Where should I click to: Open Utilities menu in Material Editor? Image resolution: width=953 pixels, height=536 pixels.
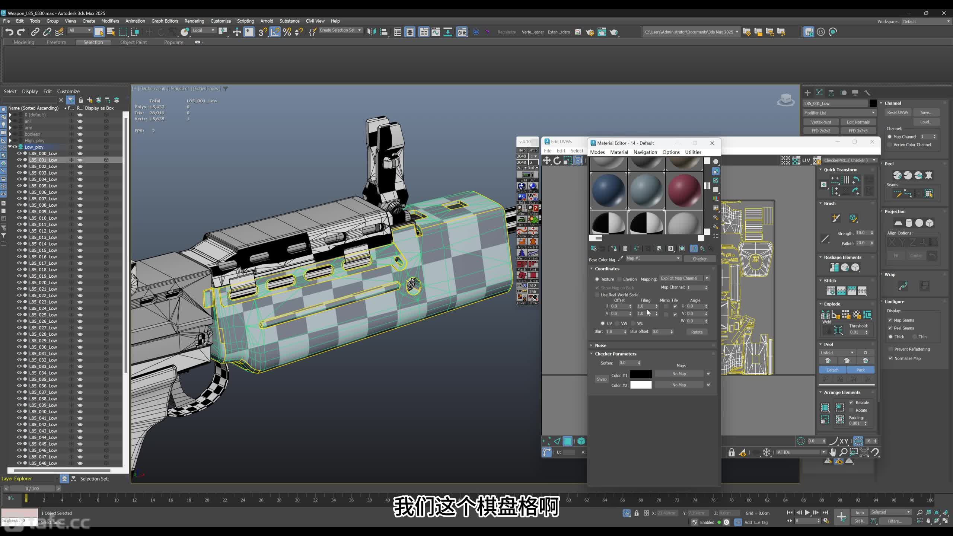click(693, 152)
